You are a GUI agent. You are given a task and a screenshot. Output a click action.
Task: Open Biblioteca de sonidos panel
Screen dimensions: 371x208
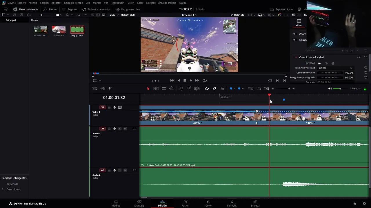(96, 9)
